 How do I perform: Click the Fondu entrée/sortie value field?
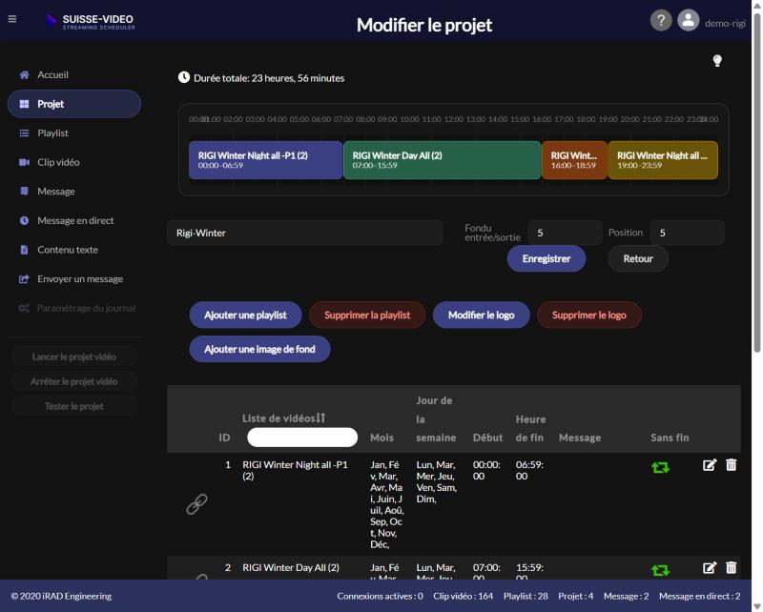point(565,233)
